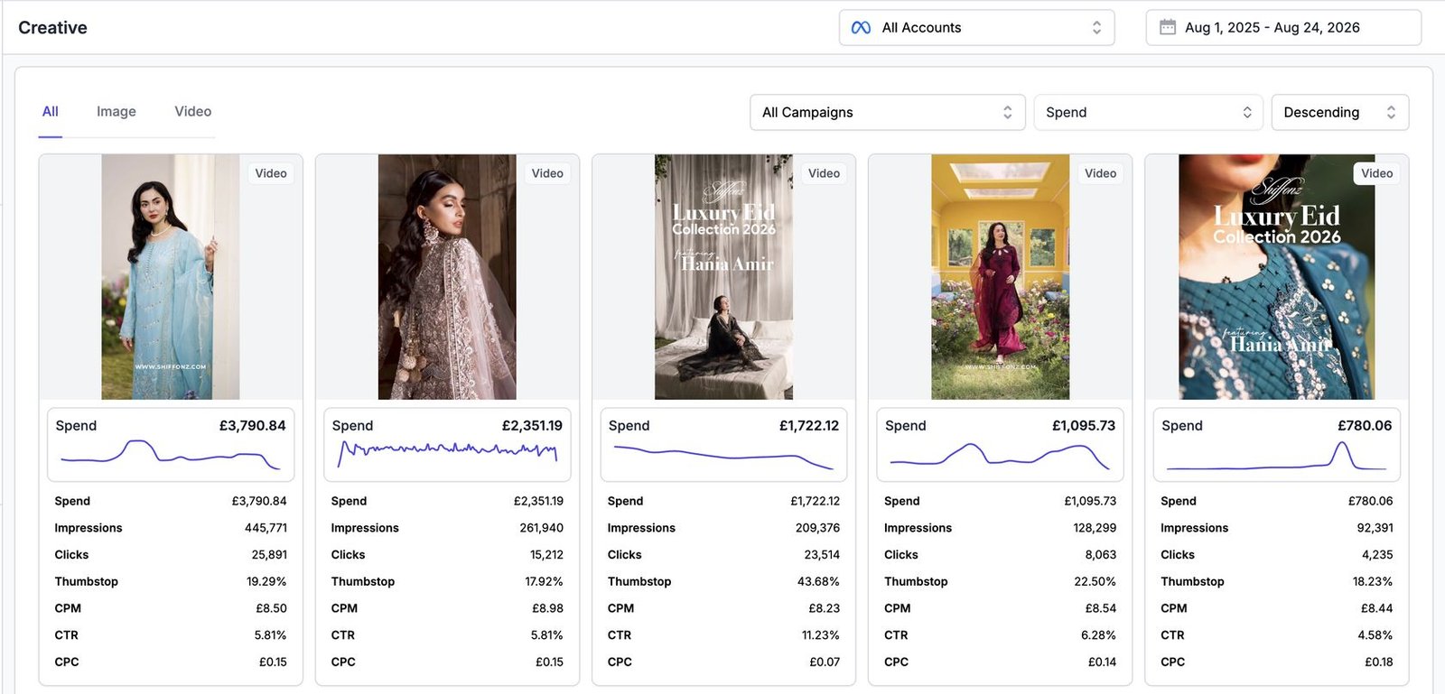Open the black dress on bed video thumbnail

coord(723,277)
